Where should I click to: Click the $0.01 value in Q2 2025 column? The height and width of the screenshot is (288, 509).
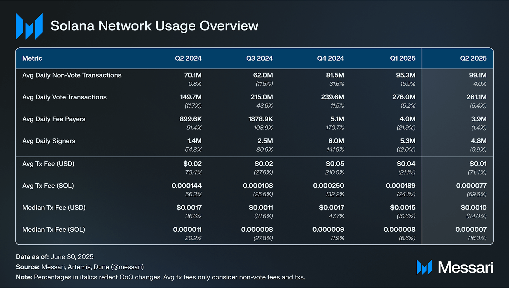(x=478, y=164)
